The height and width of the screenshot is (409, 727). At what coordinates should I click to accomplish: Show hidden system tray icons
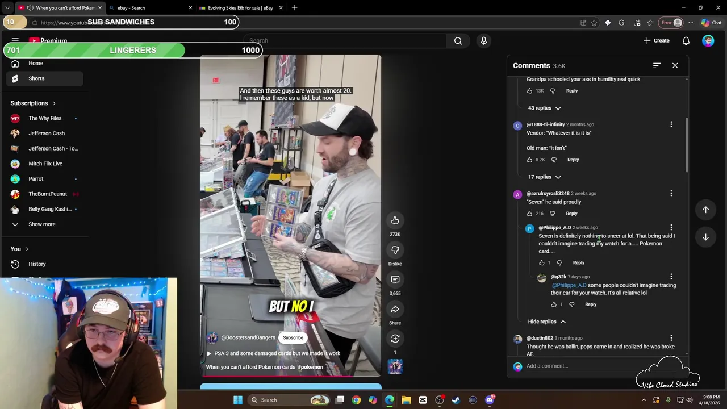click(x=644, y=400)
